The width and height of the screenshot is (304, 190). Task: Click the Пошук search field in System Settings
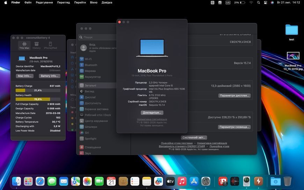click(97, 37)
